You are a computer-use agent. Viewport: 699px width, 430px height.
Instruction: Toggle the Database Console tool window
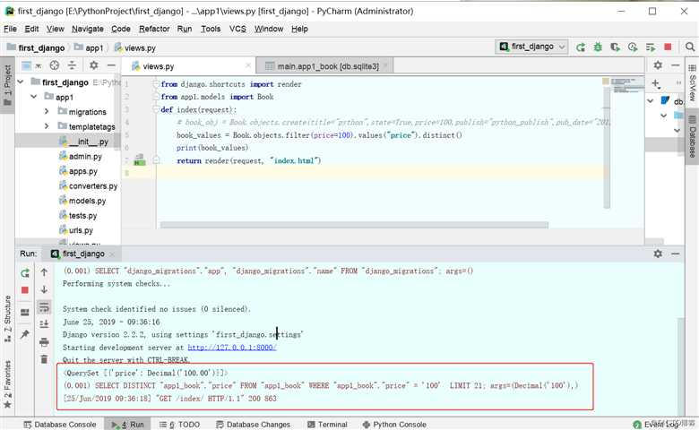click(x=60, y=425)
